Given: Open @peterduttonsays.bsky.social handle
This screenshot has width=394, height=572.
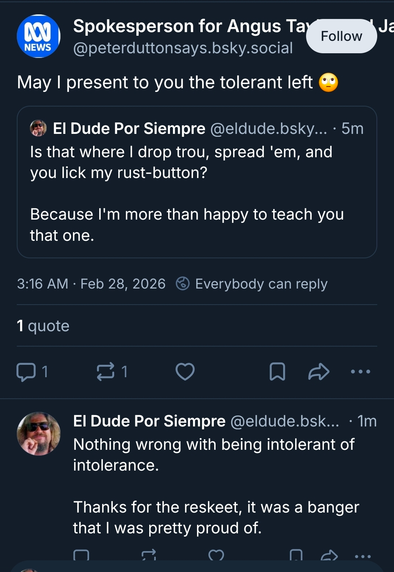Looking at the screenshot, I should point(183,48).
